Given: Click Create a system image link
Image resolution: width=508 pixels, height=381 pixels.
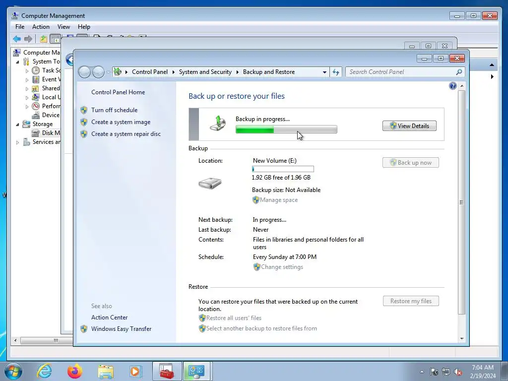Looking at the screenshot, I should coord(121,122).
